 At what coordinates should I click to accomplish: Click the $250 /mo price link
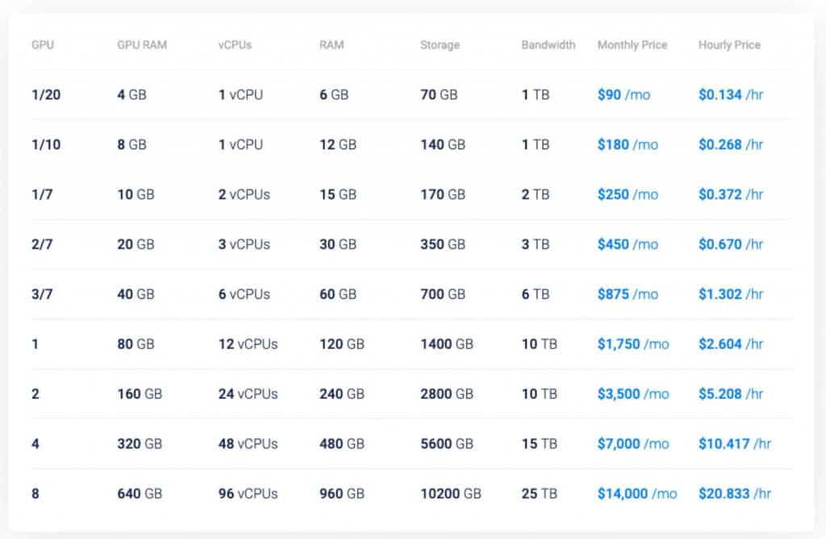[628, 195]
